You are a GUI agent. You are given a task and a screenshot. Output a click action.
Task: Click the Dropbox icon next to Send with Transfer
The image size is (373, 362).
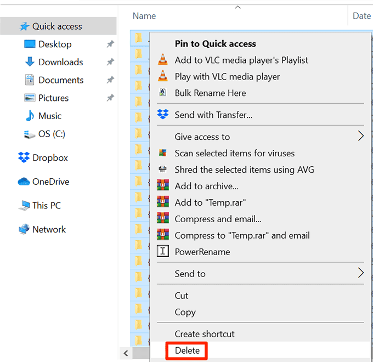tap(162, 115)
